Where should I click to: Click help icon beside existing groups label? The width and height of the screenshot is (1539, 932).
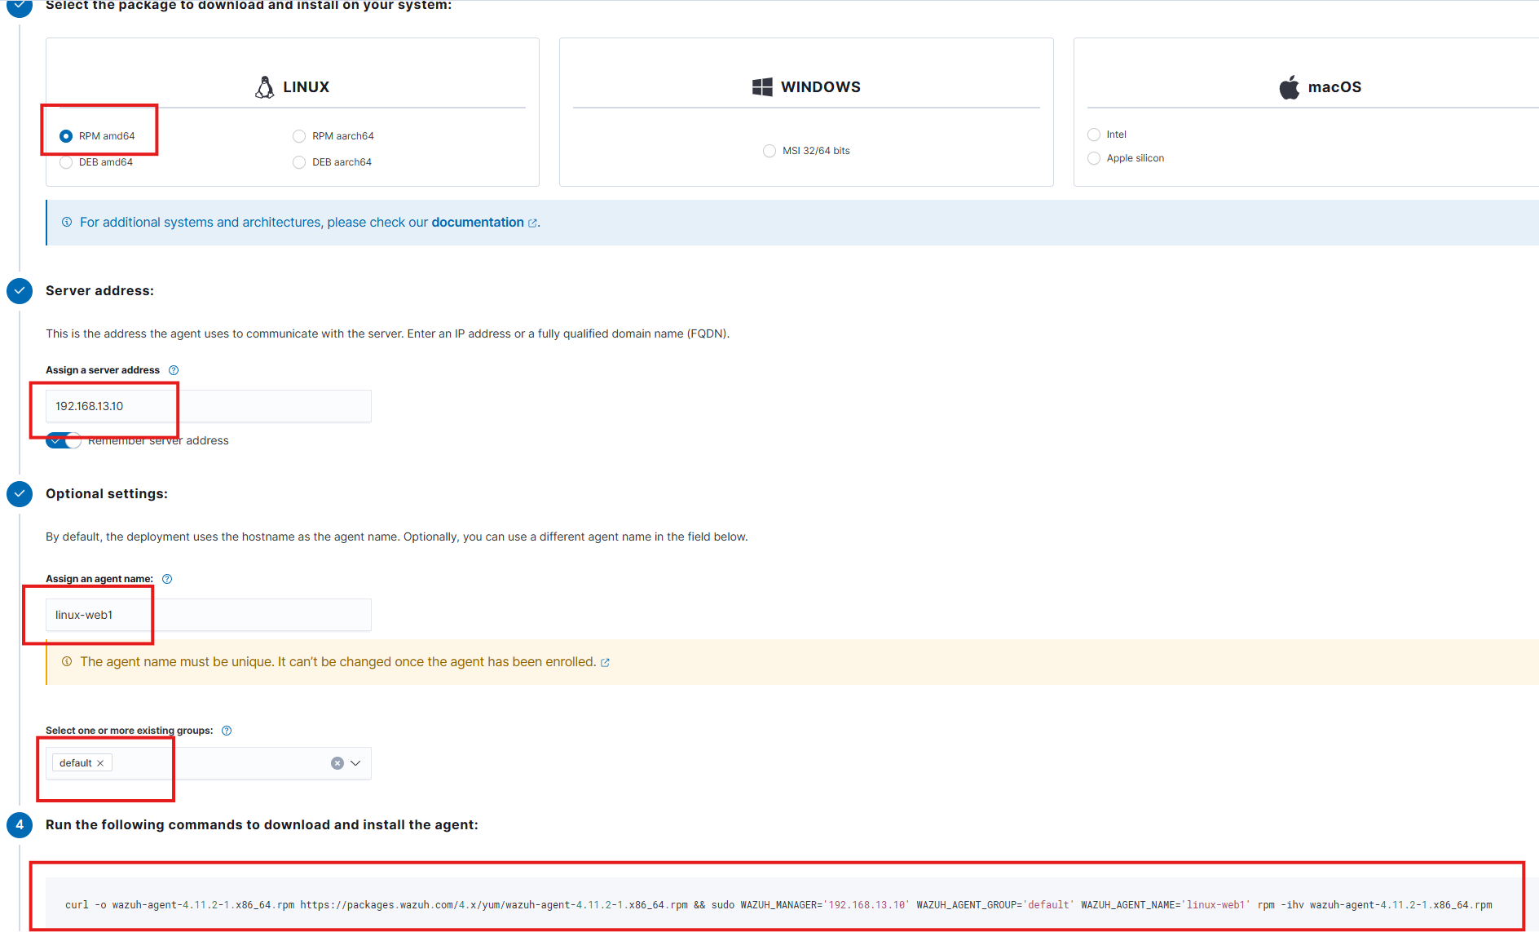227,731
